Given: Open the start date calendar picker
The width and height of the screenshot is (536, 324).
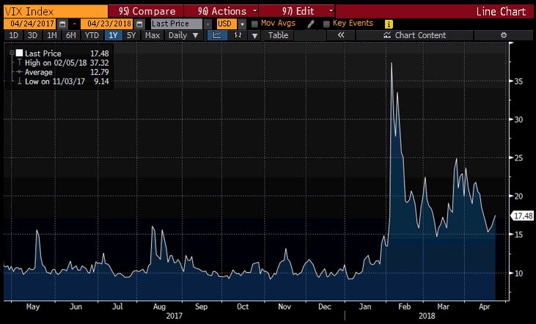Looking at the screenshot, I should point(62,24).
